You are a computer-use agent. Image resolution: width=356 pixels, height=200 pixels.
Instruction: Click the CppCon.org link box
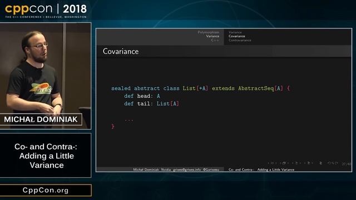point(46,190)
